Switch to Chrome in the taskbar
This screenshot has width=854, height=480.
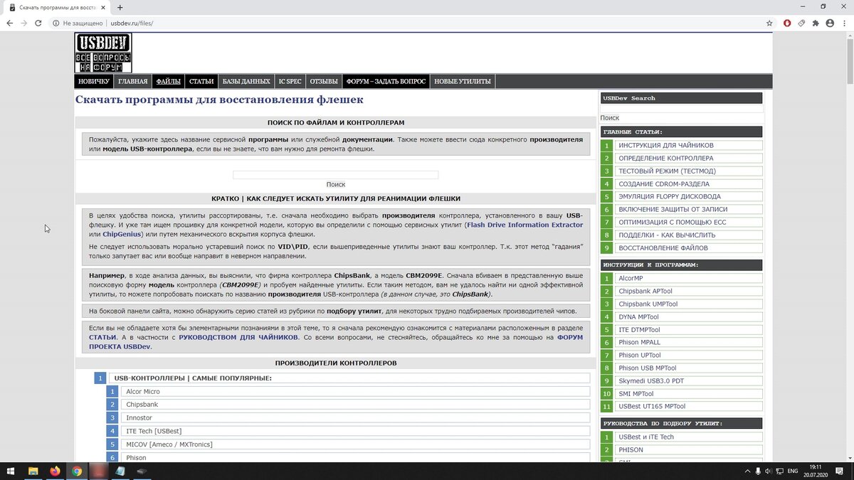tap(76, 471)
